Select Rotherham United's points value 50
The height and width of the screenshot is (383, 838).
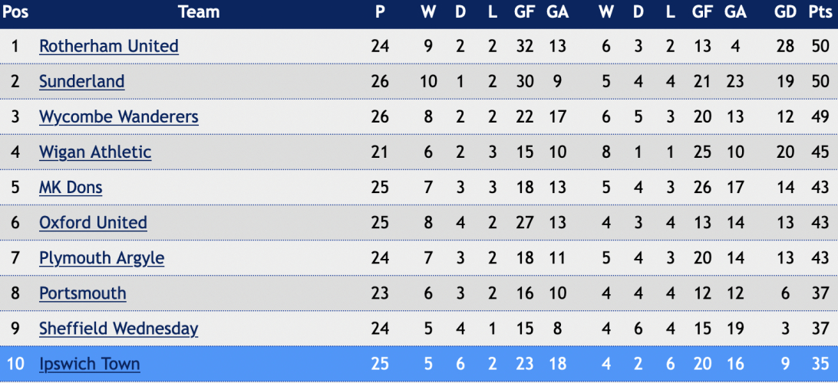820,47
